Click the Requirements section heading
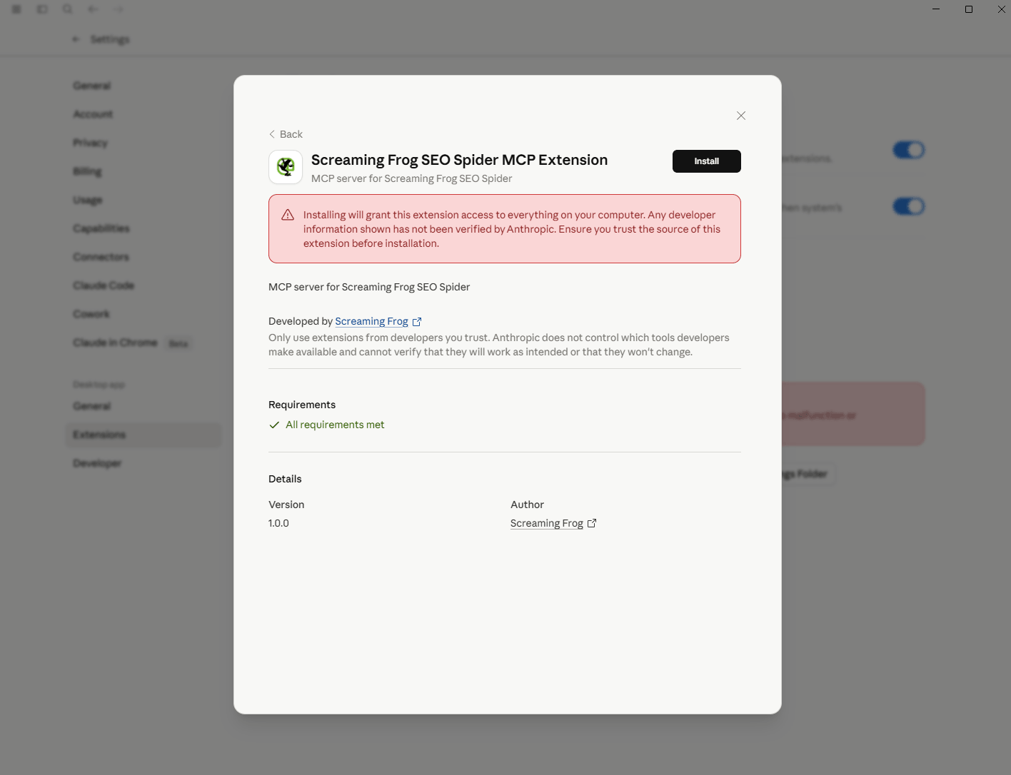1011x775 pixels. [302, 405]
